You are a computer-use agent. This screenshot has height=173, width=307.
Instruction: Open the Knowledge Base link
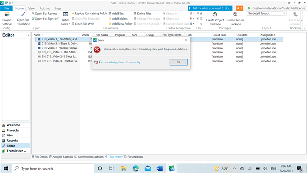[x=114, y=62]
